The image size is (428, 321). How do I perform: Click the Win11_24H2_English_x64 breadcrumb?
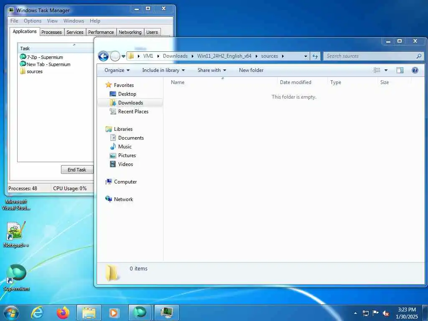click(224, 56)
